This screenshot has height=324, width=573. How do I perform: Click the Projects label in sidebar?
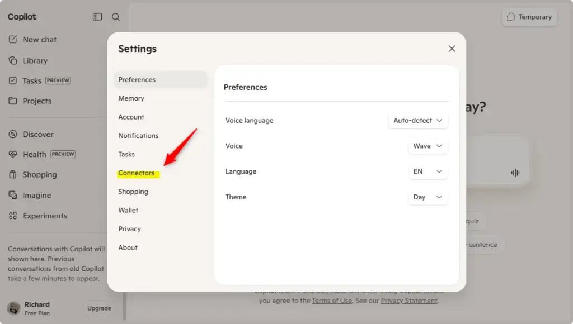[x=37, y=101]
